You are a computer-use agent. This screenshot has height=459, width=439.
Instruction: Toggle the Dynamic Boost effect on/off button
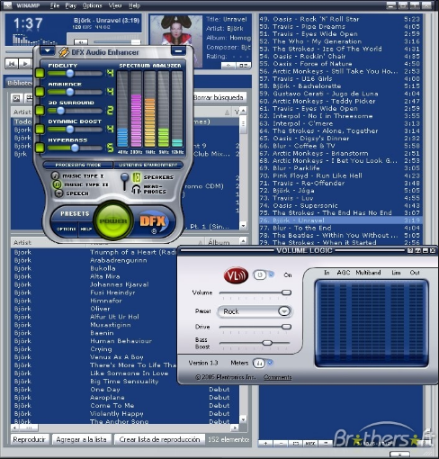[40, 129]
